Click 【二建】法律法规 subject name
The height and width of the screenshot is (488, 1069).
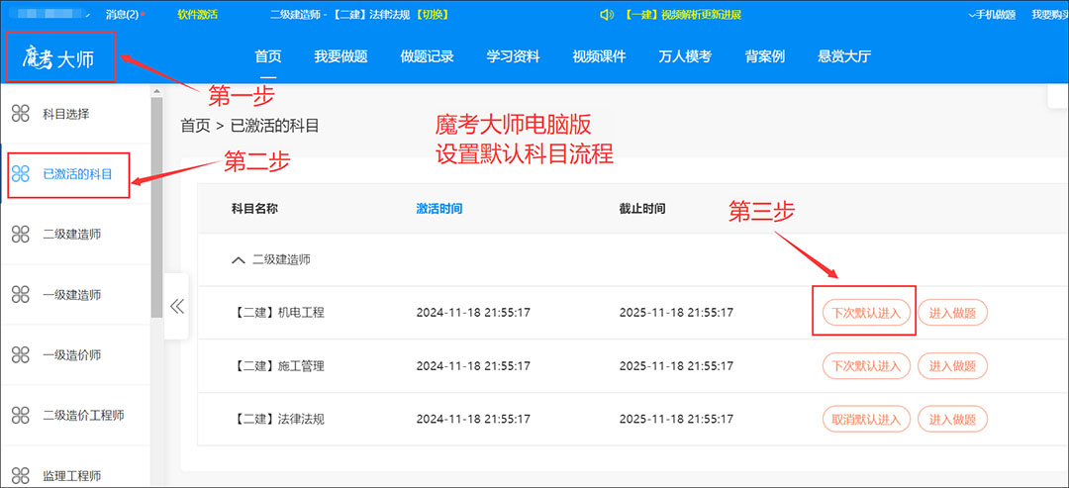(278, 419)
